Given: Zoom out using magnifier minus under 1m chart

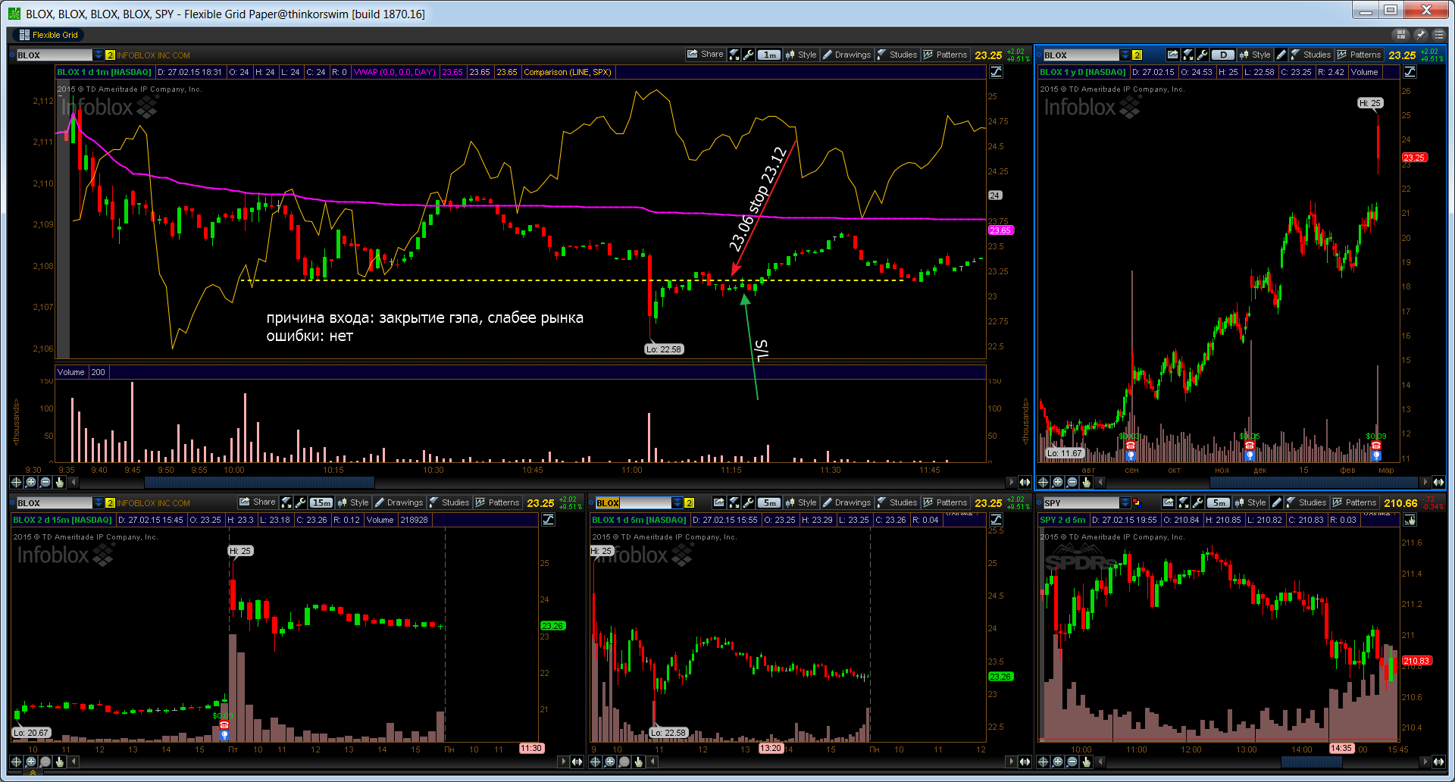Looking at the screenshot, I should [x=45, y=482].
